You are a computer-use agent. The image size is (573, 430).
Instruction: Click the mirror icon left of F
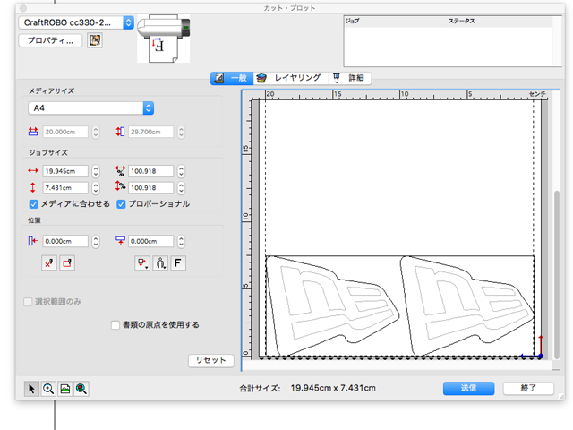(161, 263)
